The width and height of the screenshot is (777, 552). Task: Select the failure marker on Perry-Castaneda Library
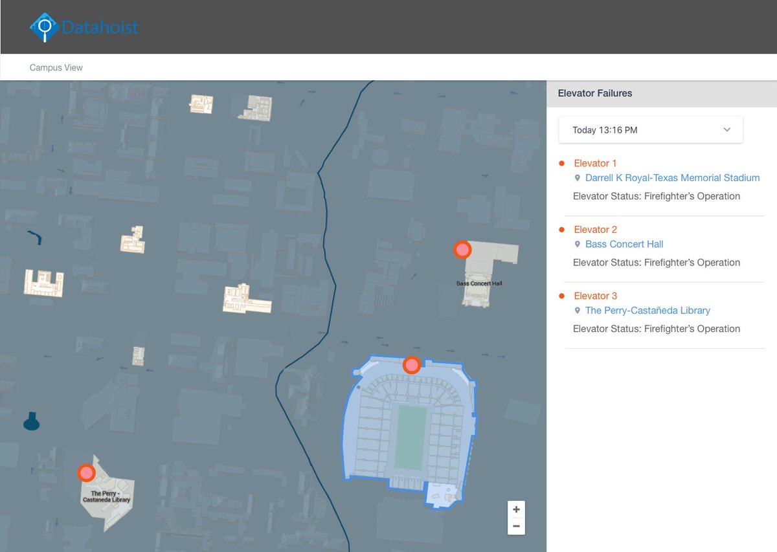86,473
